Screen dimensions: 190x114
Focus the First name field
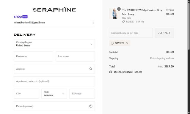[x=33, y=56]
